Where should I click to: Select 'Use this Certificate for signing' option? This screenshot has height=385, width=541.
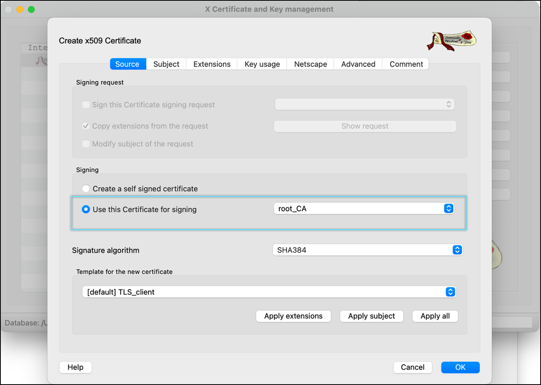[x=86, y=210]
